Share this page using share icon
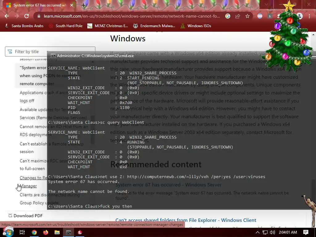The width and height of the screenshot is (316, 237). click(x=238, y=16)
